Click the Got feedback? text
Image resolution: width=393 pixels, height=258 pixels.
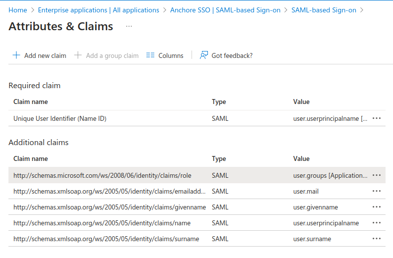(x=232, y=55)
